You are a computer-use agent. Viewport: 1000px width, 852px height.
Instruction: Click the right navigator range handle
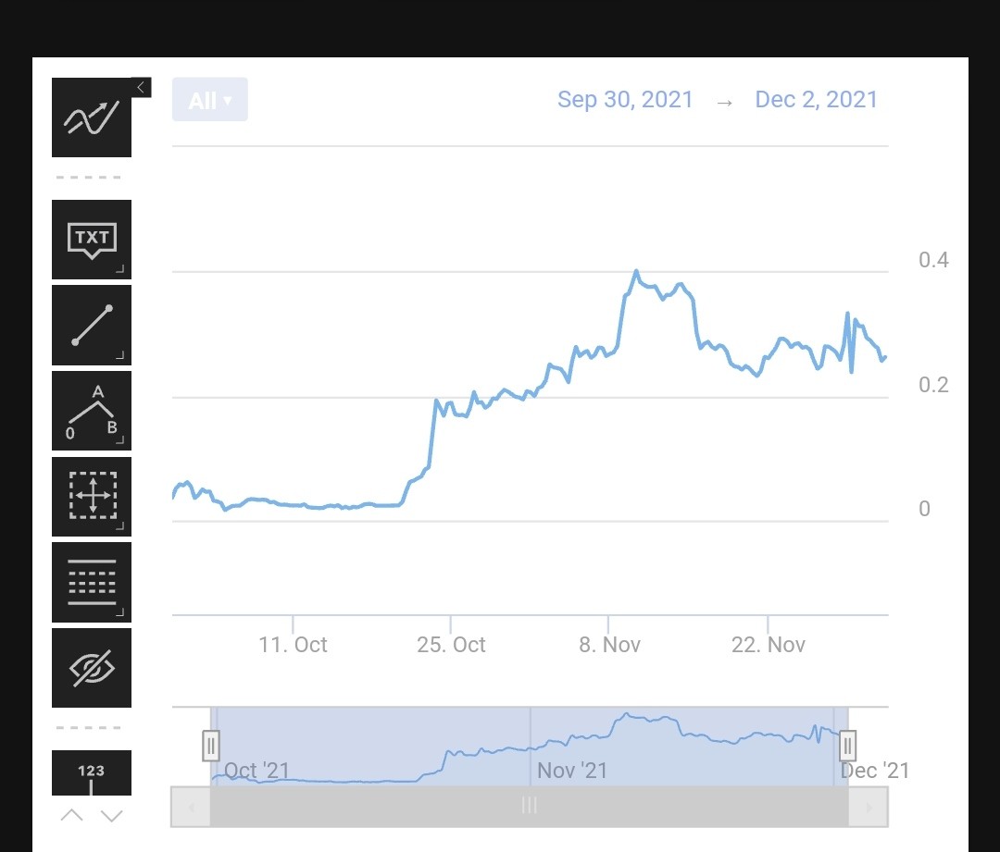point(847,746)
